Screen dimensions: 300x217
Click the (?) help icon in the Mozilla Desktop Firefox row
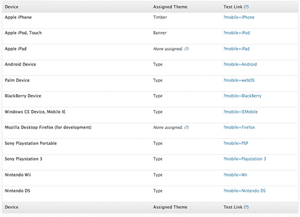187,127
